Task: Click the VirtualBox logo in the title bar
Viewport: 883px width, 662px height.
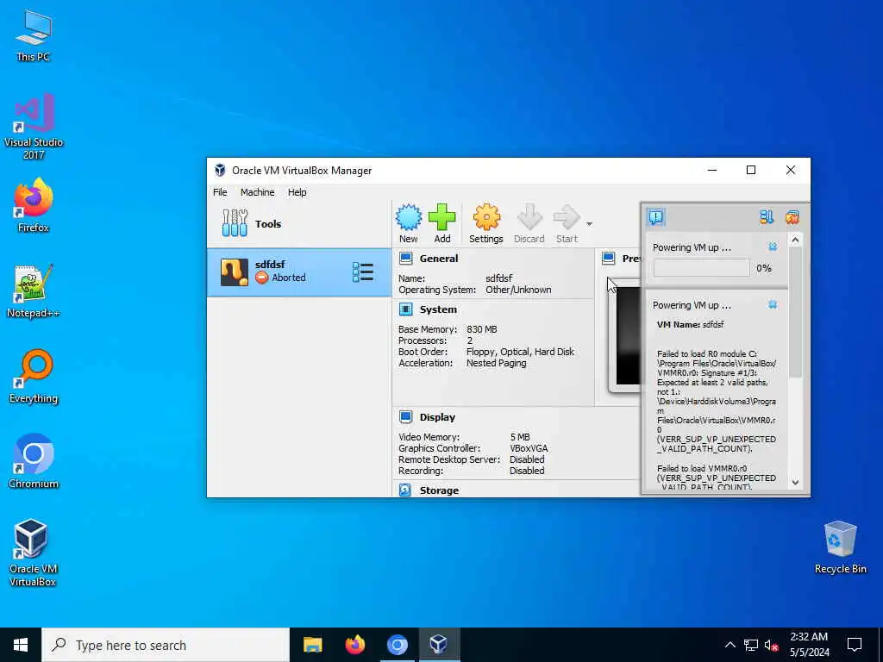Action: [220, 170]
